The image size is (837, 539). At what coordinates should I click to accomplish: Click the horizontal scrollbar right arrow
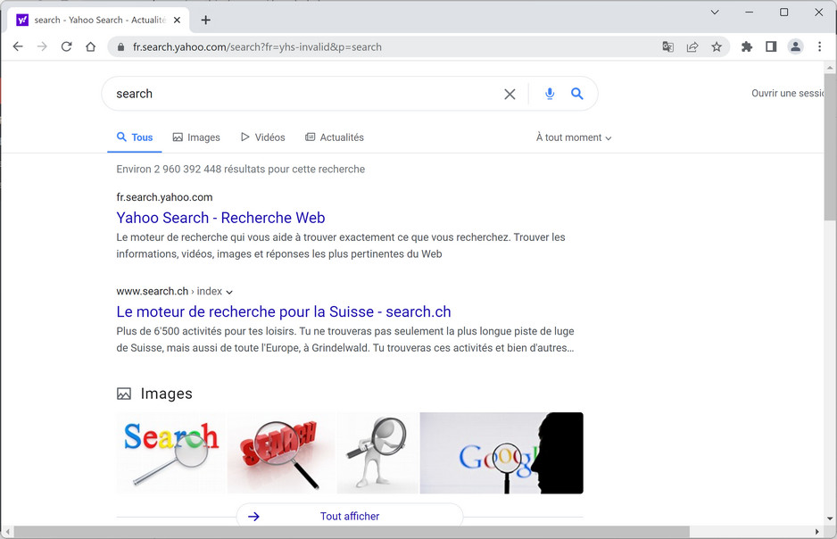(817, 532)
